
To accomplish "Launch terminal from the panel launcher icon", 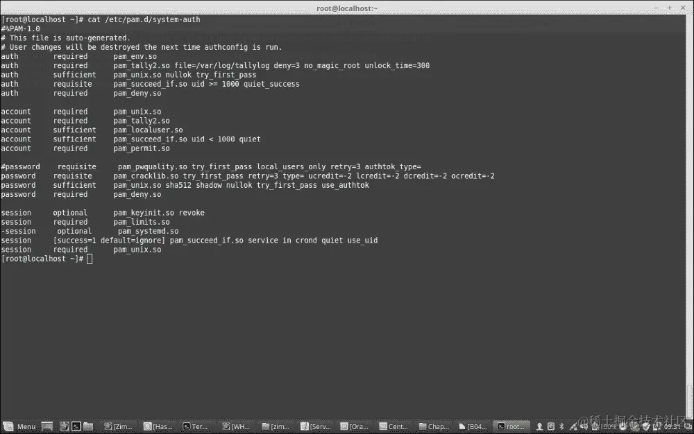I will [x=76, y=426].
